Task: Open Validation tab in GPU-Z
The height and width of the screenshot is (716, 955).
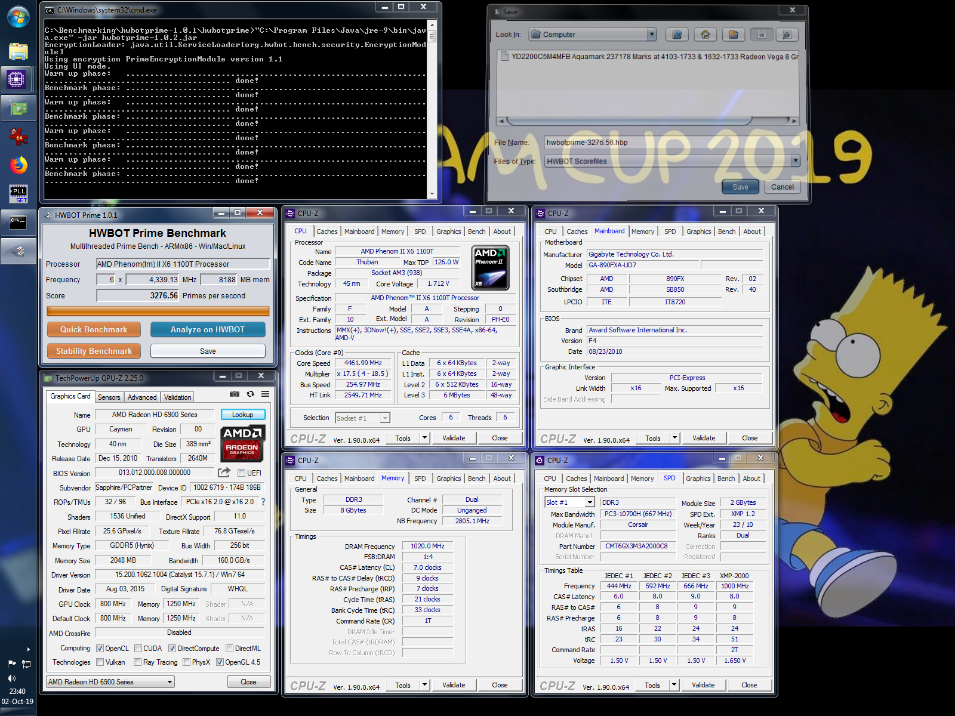Action: 178,397
